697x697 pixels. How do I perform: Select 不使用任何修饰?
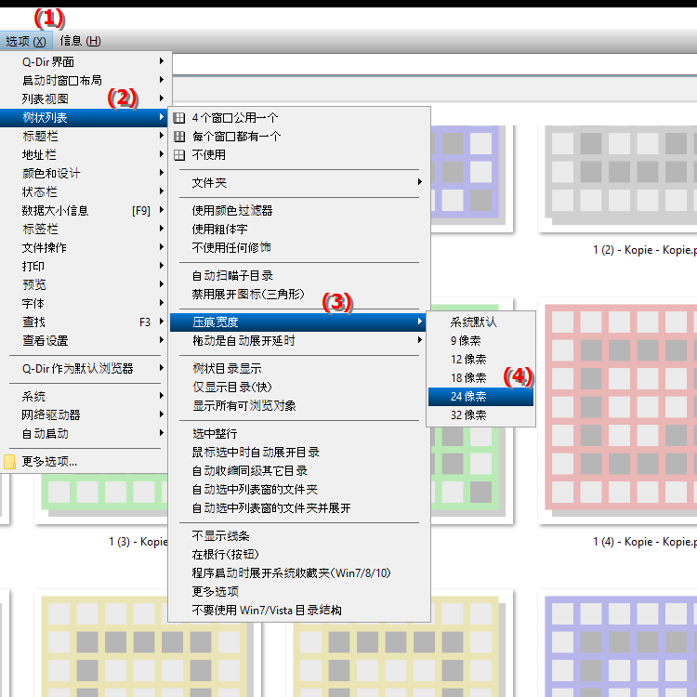coord(298,247)
